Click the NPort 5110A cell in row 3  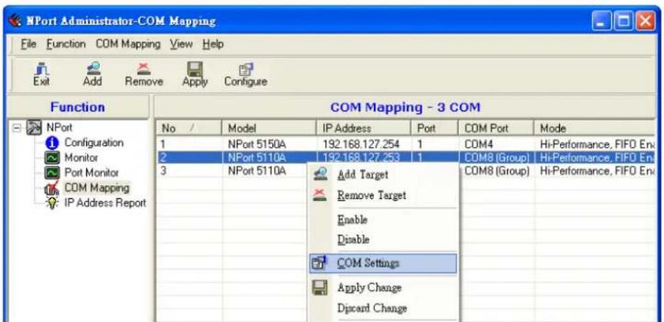257,172
